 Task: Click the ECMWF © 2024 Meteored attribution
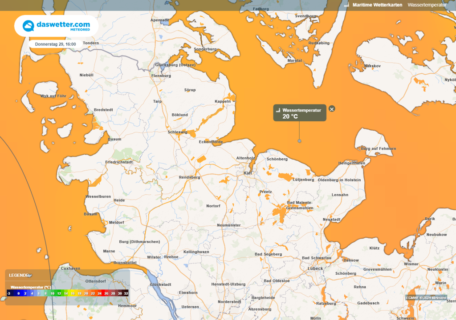(426, 298)
